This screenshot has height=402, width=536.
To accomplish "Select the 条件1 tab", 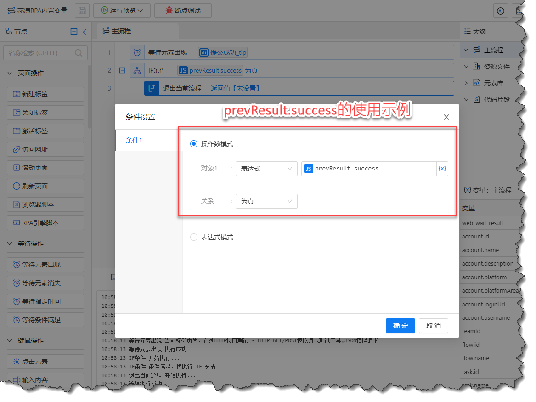I will point(134,140).
